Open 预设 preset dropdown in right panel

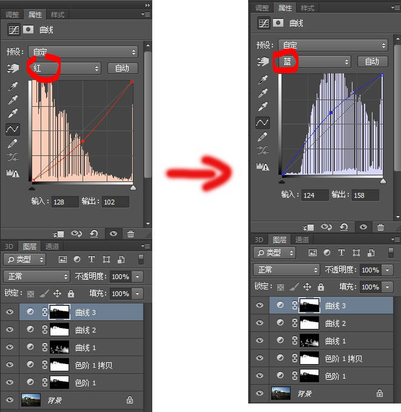click(x=333, y=45)
